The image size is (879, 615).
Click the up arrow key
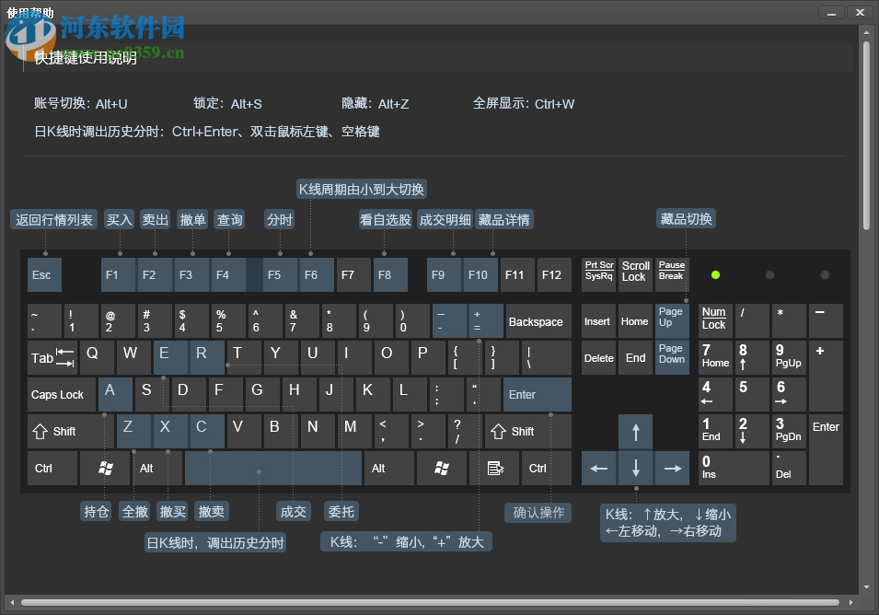(636, 432)
